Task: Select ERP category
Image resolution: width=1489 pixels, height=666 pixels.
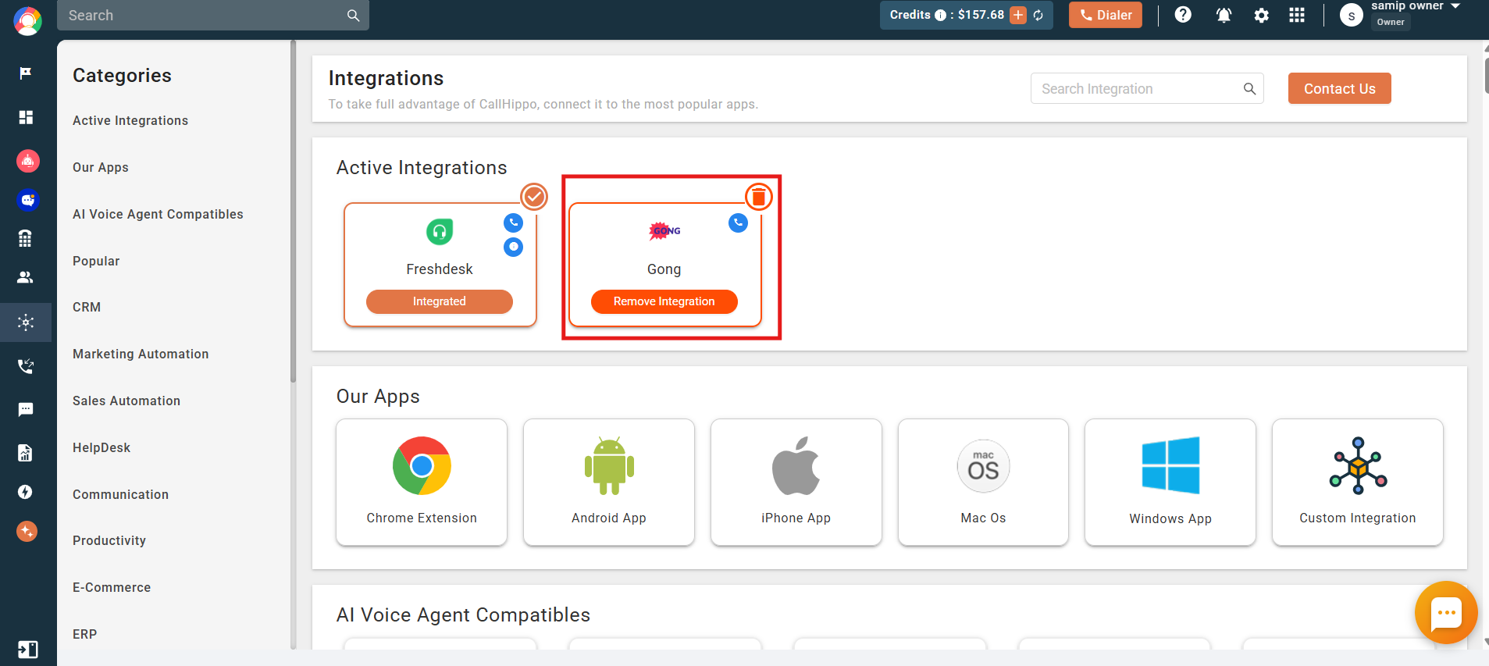Action: [x=85, y=634]
